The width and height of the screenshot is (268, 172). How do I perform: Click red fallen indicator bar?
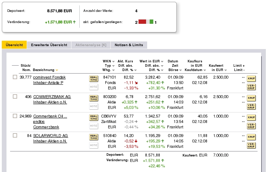(142, 22)
